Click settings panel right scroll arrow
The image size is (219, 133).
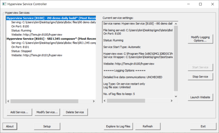[x=172, y=101]
